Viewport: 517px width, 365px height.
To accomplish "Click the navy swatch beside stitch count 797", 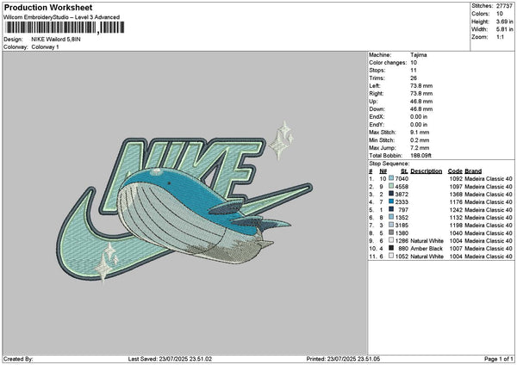I will [x=391, y=209].
